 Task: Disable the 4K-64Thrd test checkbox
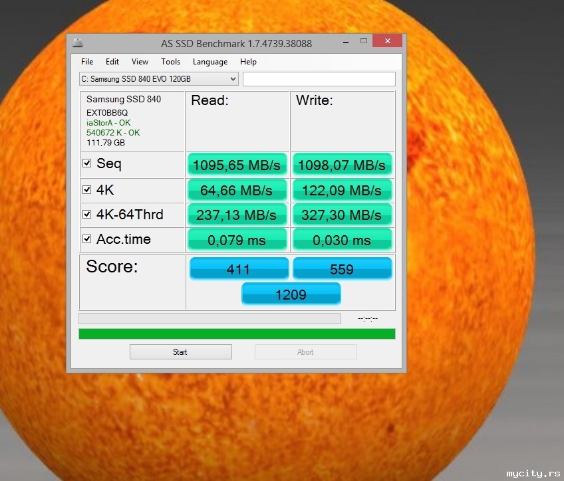(87, 215)
